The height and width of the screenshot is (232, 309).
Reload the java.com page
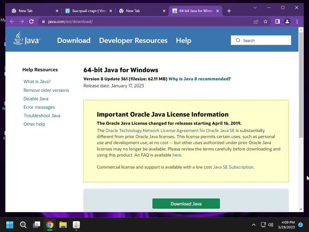pyautogui.click(x=31, y=21)
